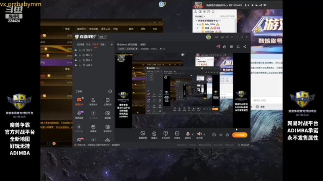The height and width of the screenshot is (181, 323).
Task: Open the user avatar in streaming app title bar
Action: tap(208, 37)
